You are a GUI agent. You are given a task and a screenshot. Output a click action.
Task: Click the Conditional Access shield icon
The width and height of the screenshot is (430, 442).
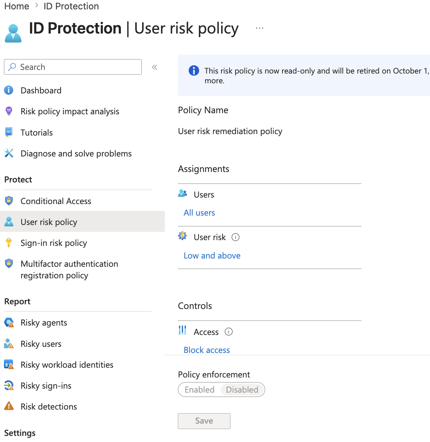[9, 201]
